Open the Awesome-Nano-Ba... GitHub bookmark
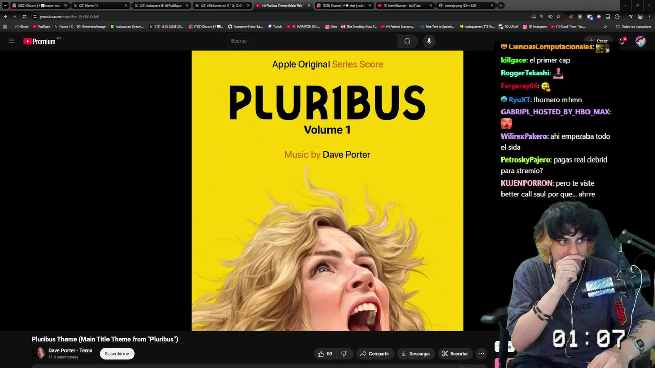Image resolution: width=655 pixels, height=368 pixels. click(x=245, y=27)
